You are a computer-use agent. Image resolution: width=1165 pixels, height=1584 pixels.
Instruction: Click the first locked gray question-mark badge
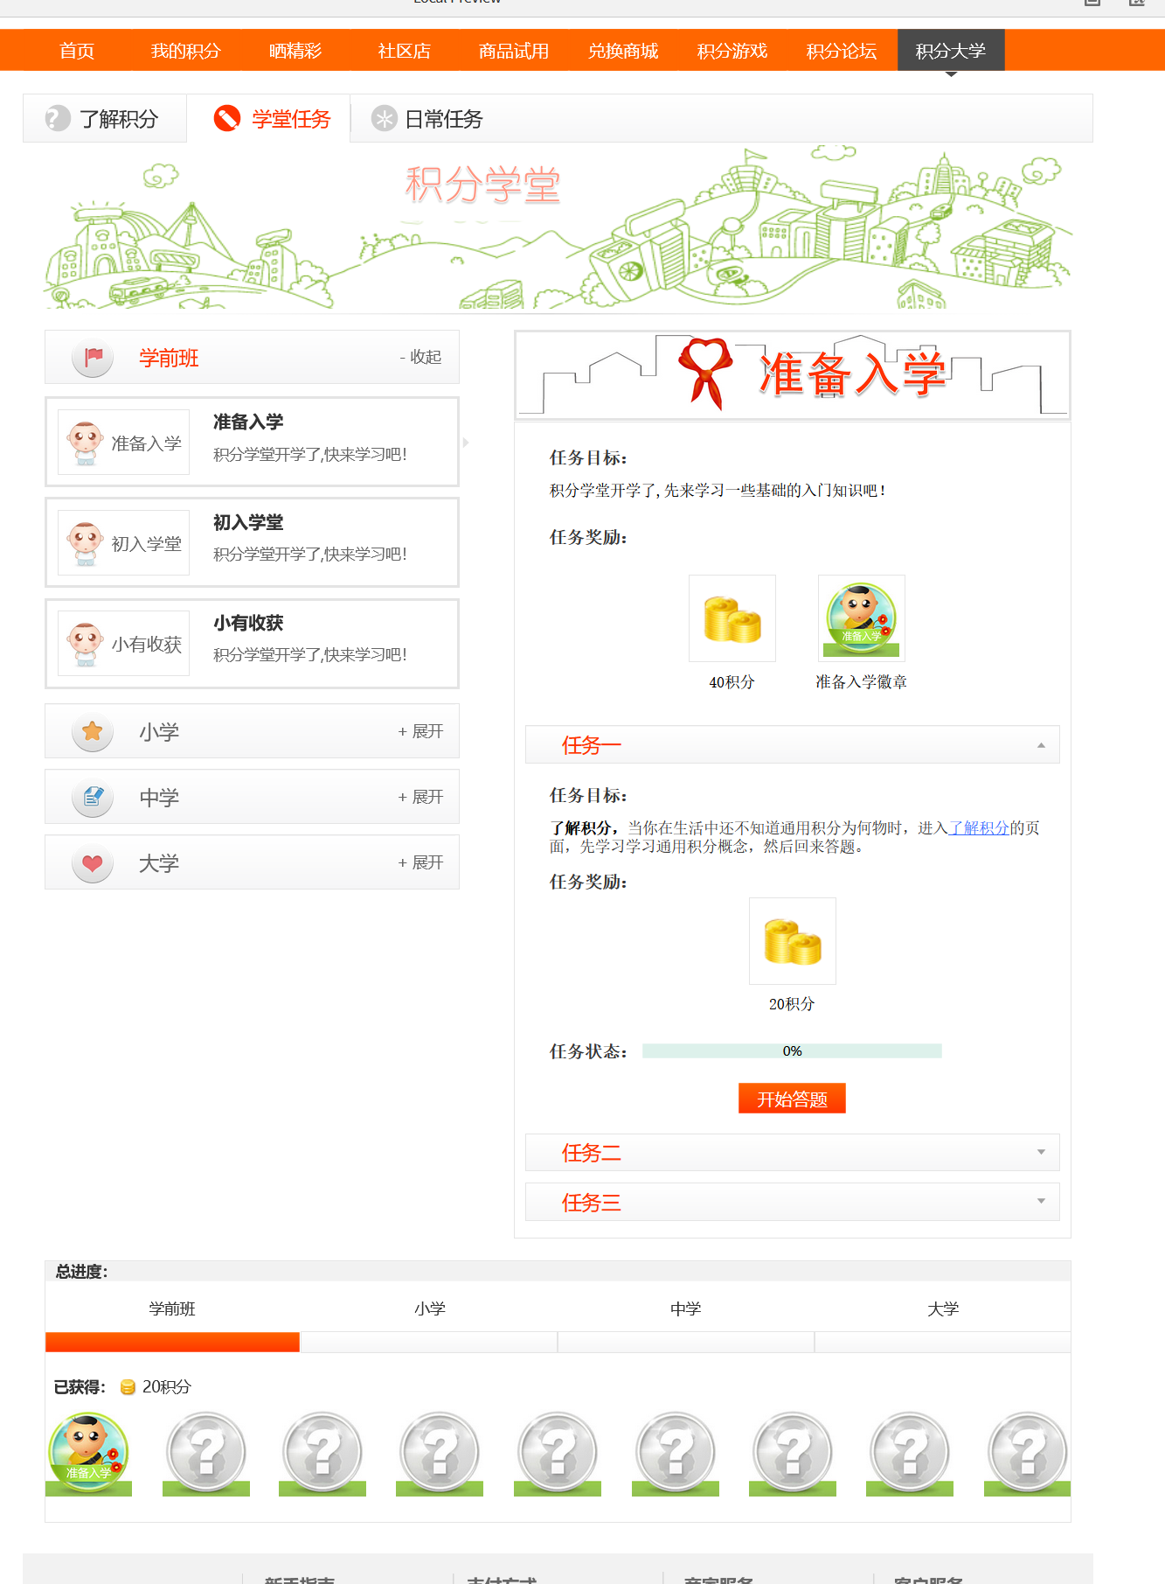[x=206, y=1454]
